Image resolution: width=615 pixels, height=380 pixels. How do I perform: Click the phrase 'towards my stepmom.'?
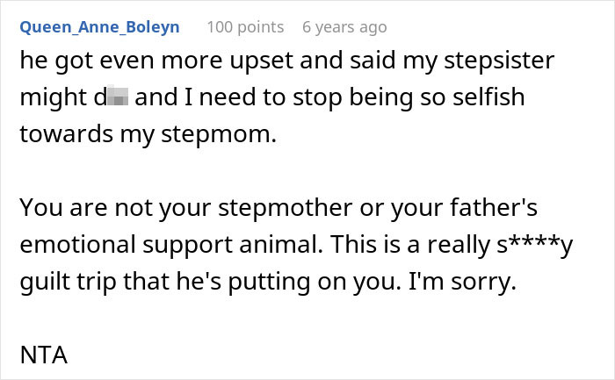pos(147,134)
